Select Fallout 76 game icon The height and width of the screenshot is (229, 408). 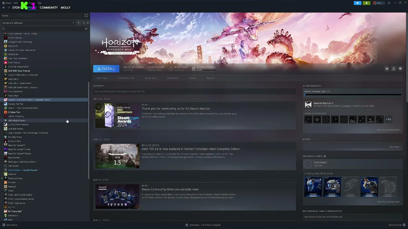5,46
